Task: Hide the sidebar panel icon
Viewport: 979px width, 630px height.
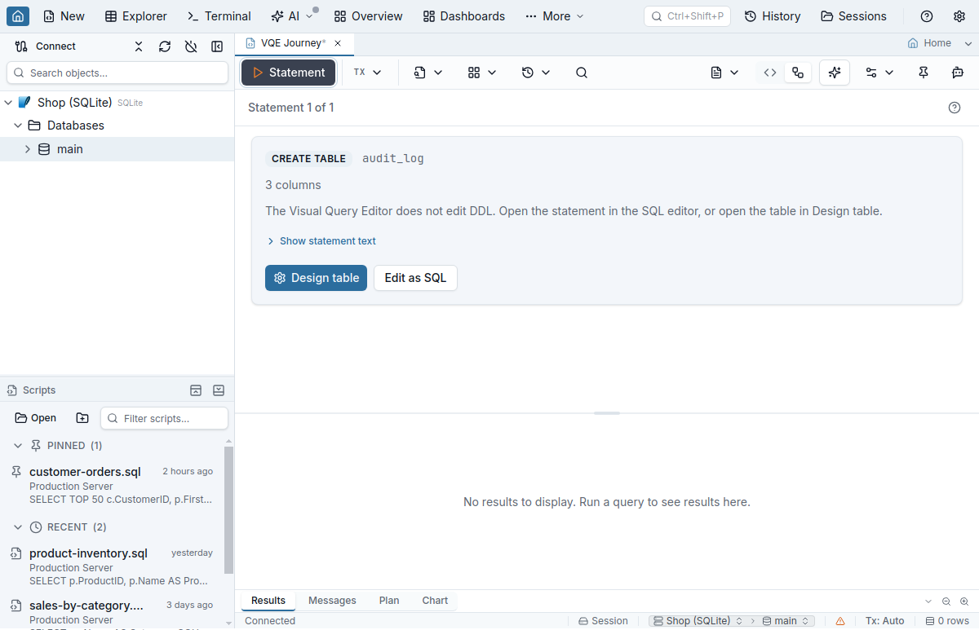Action: (x=217, y=46)
